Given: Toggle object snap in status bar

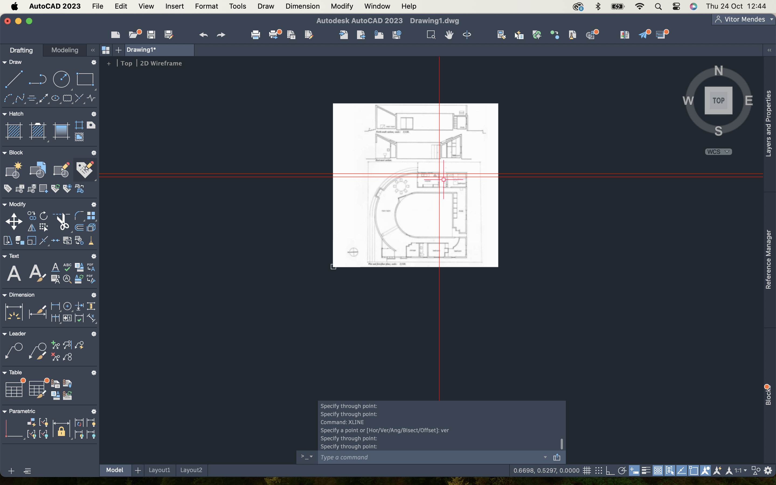Looking at the screenshot, I should point(693,470).
